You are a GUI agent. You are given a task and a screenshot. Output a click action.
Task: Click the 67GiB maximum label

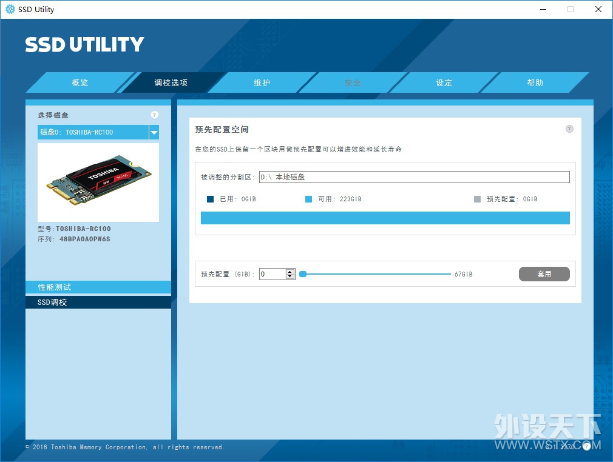coord(464,274)
